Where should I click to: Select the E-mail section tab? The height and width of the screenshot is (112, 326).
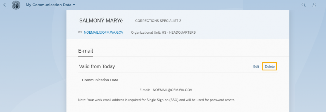click(x=86, y=51)
